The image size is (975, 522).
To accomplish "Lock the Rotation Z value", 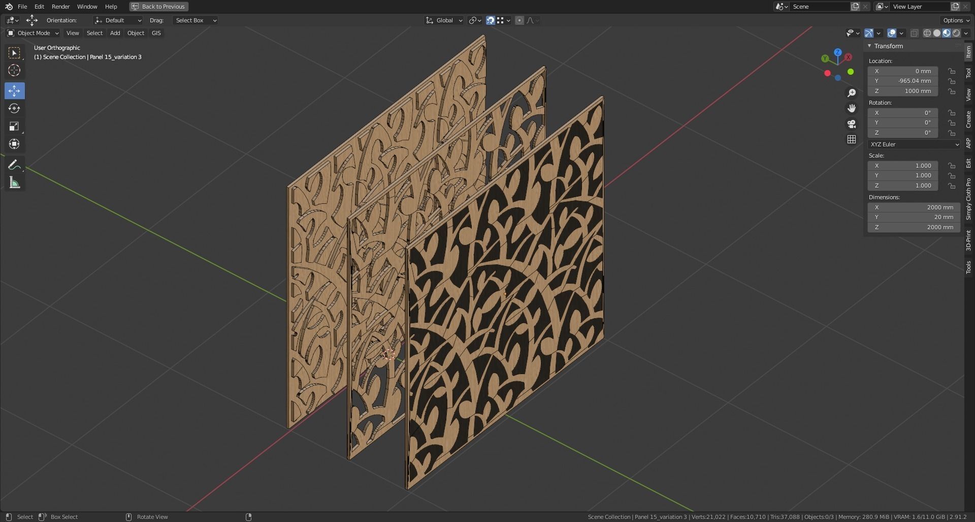I will point(952,133).
